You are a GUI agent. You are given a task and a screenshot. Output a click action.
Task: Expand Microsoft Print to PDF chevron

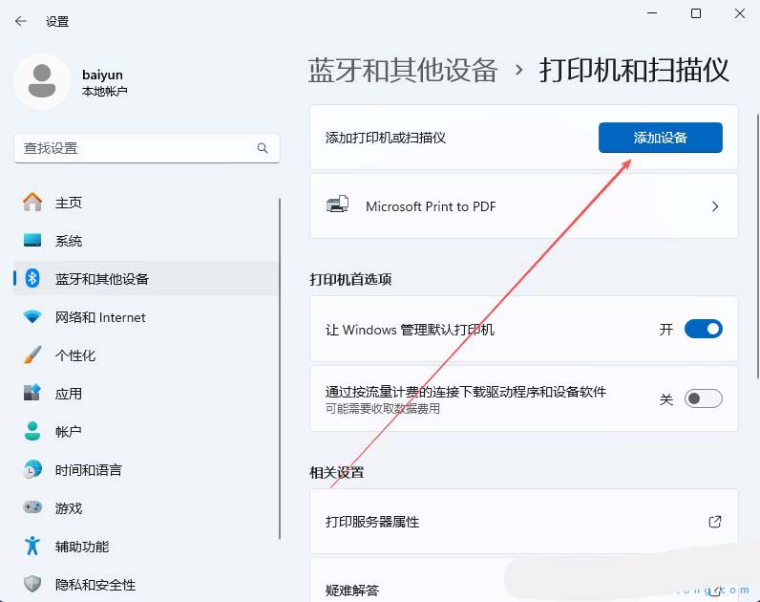pos(715,206)
